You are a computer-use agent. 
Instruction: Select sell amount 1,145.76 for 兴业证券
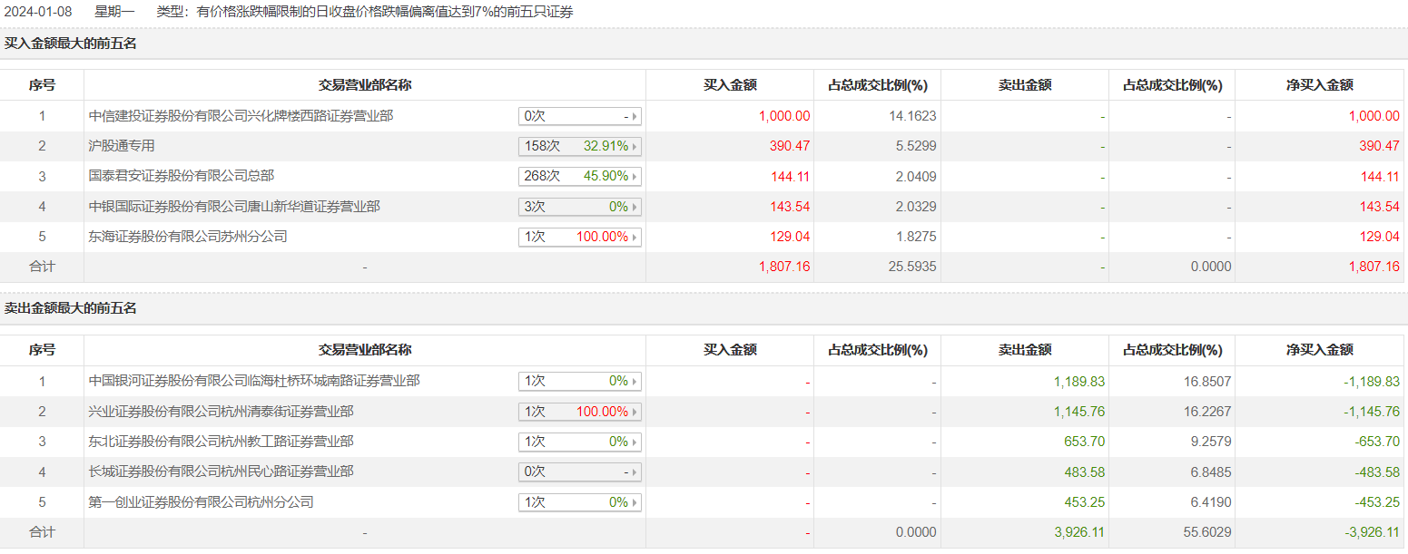1079,412
